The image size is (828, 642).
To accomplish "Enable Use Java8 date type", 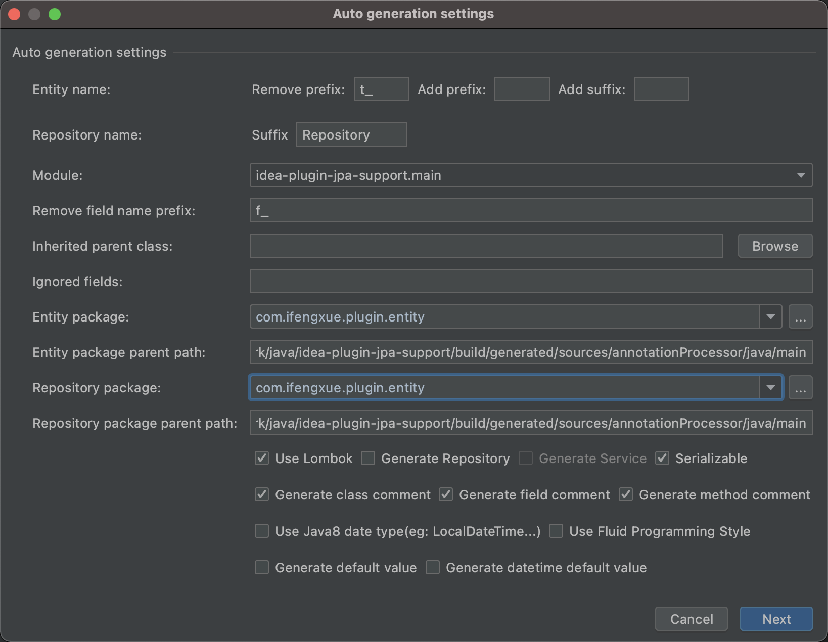I will (262, 531).
